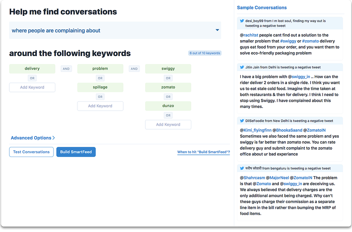Click the OR label below spillage
The height and width of the screenshot is (232, 352).
tap(100, 97)
